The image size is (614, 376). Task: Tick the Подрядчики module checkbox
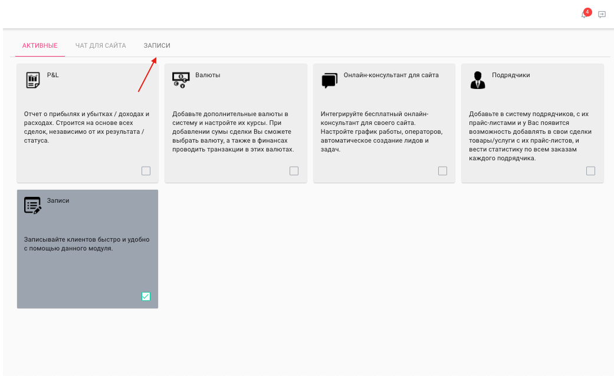590,171
